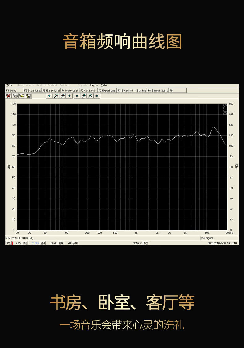Click the DUT: status bar button
The height and width of the screenshot is (348, 244).
tap(75, 243)
